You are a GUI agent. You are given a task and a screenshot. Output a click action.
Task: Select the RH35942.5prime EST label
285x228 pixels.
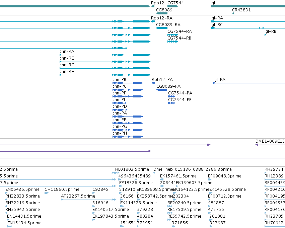pyautogui.click(x=22, y=210)
